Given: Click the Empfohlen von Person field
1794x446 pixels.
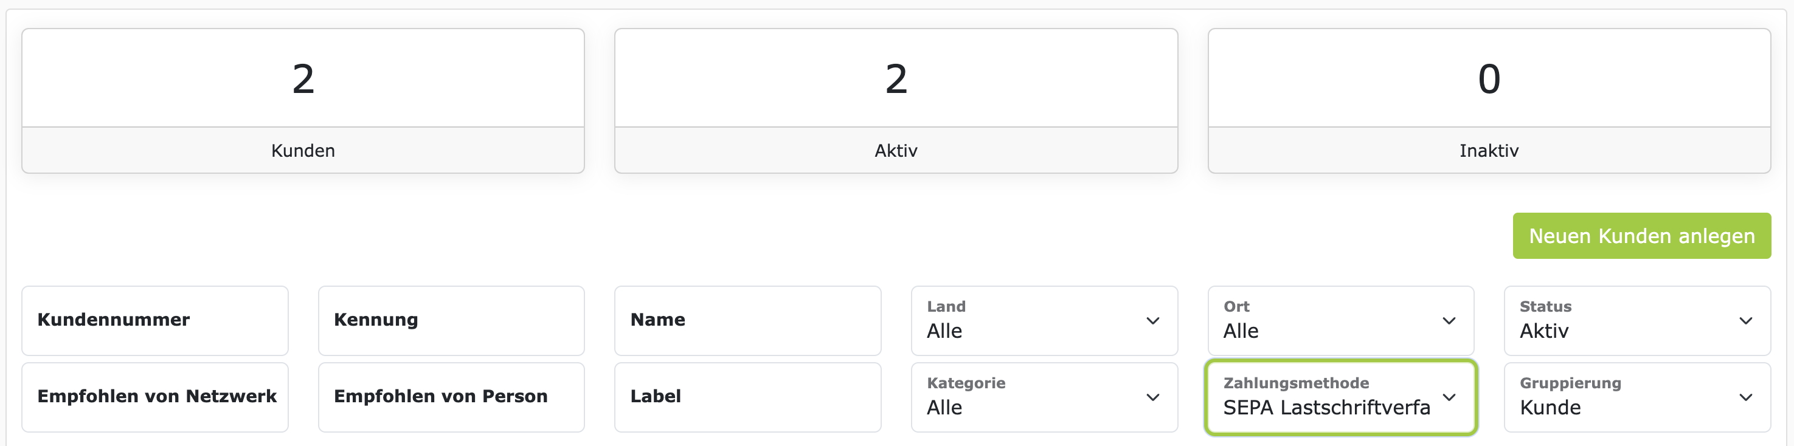Looking at the screenshot, I should point(451,397).
